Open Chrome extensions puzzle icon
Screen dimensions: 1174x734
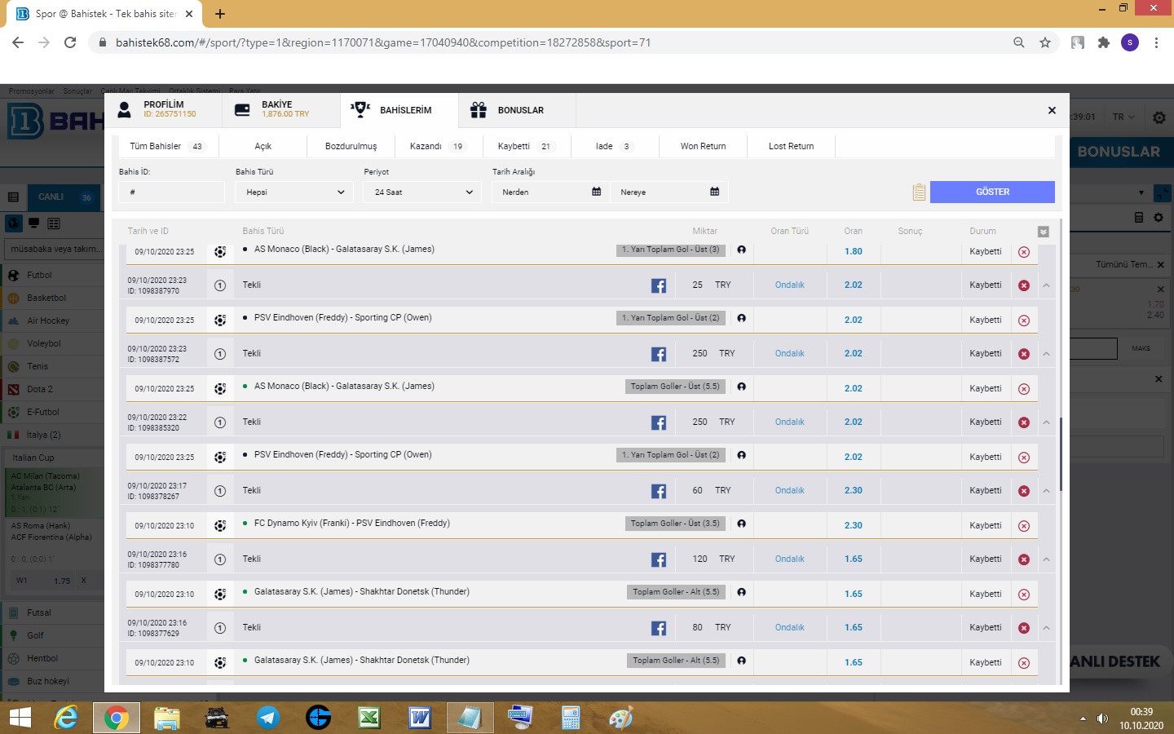pos(1104,42)
